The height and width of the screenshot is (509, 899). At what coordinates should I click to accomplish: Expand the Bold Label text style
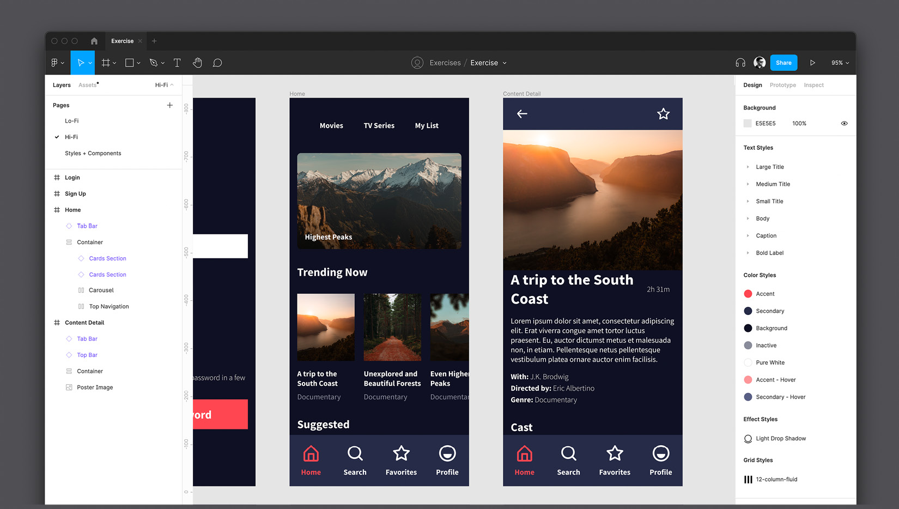click(748, 253)
